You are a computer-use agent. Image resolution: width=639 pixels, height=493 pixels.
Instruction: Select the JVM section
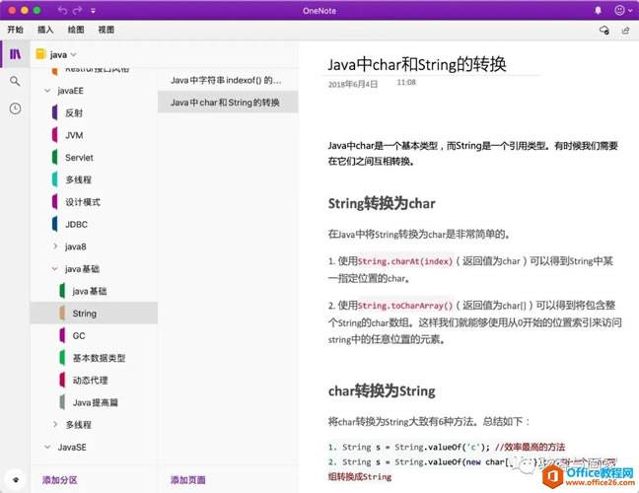pyautogui.click(x=74, y=135)
